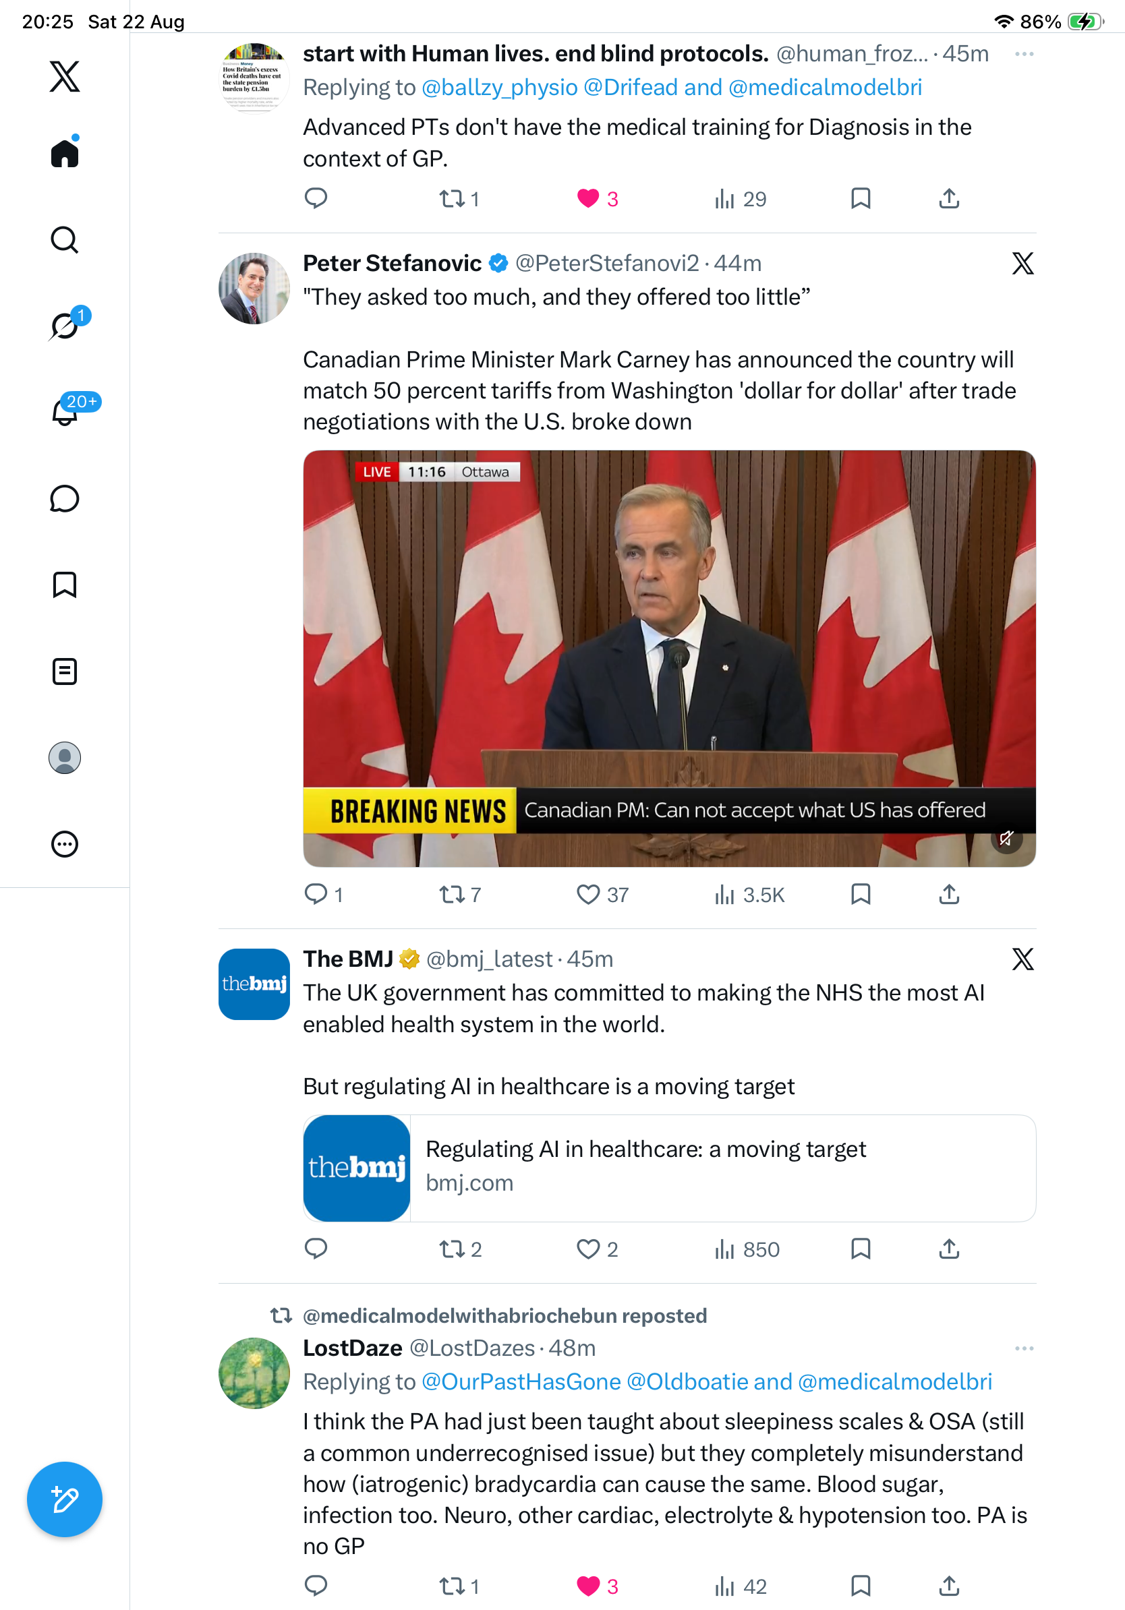Like Peter Stefanovic's Carney tariff post
Image resolution: width=1125 pixels, height=1610 pixels.
(x=587, y=895)
